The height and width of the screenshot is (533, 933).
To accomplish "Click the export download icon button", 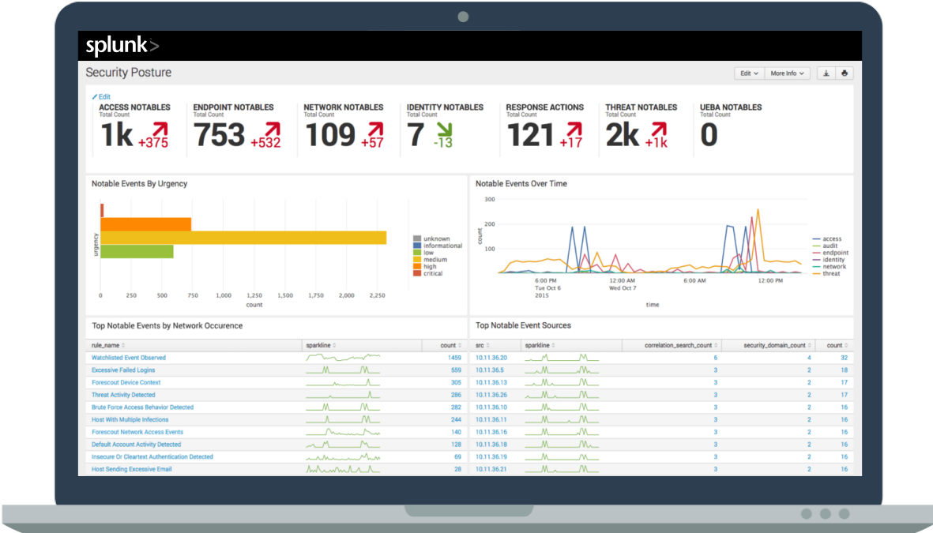I will pyautogui.click(x=826, y=73).
